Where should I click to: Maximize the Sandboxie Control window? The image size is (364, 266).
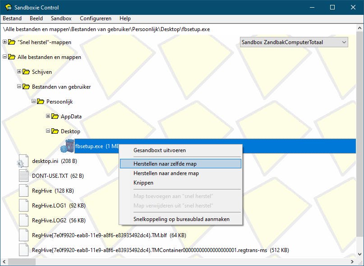332,7
